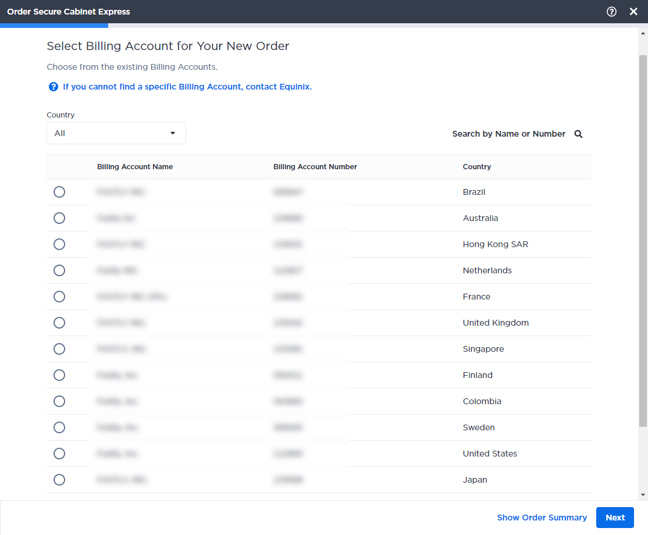Click the Japan country cell
This screenshot has height=535, width=648.
click(x=475, y=480)
